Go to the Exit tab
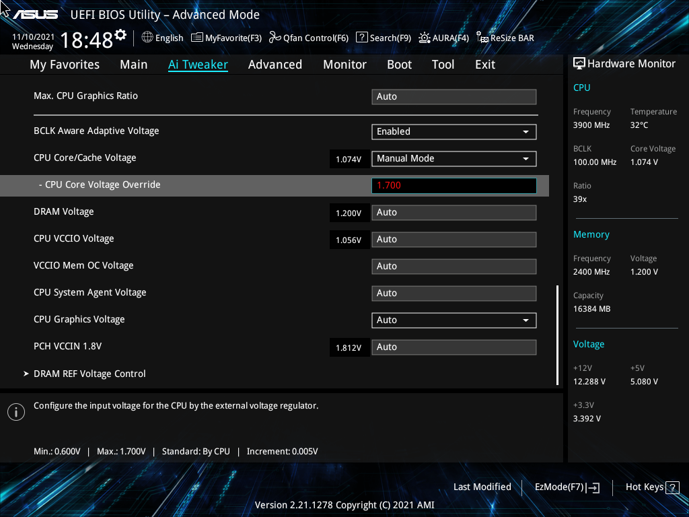 click(x=485, y=65)
